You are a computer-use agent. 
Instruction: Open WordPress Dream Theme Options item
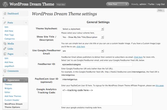tap(14, 106)
